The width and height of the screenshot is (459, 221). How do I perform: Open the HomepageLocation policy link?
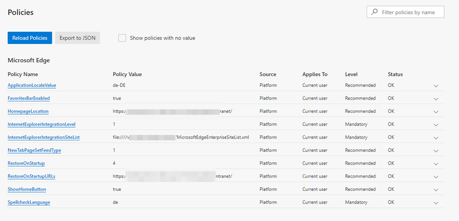[x=28, y=111]
